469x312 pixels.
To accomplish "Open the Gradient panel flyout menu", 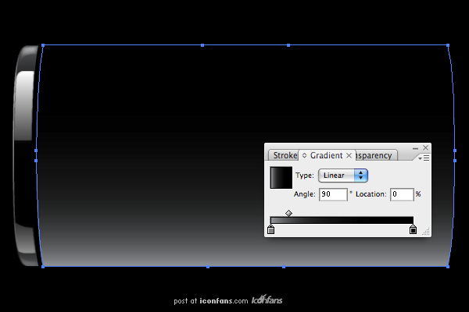I will (424, 158).
